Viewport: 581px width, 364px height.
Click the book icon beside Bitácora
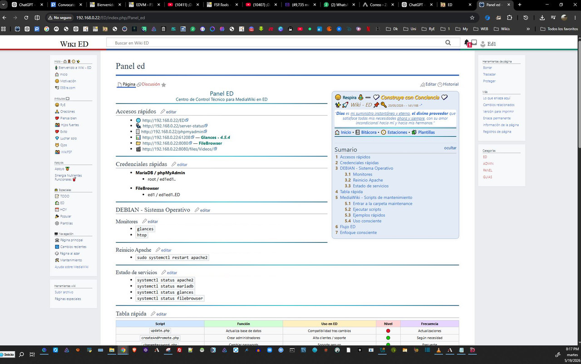tap(358, 133)
